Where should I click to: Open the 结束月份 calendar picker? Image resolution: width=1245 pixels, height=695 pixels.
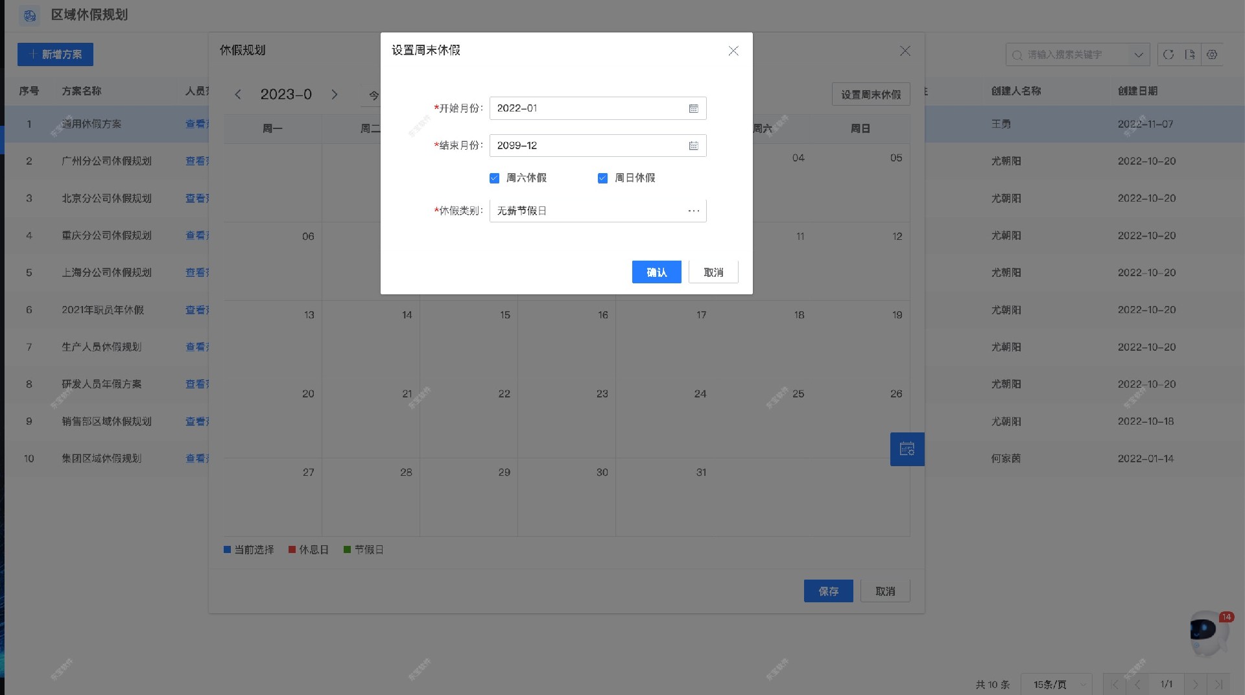[694, 145]
